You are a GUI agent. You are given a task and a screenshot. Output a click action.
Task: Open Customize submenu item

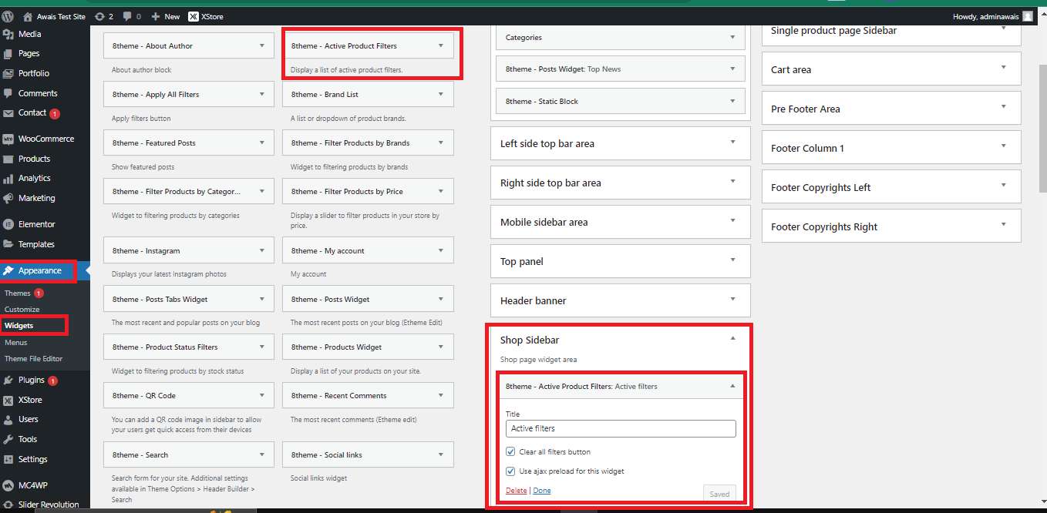(22, 310)
